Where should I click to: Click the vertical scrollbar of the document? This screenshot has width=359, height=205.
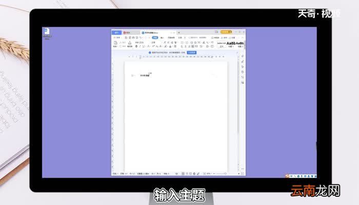click(x=238, y=96)
